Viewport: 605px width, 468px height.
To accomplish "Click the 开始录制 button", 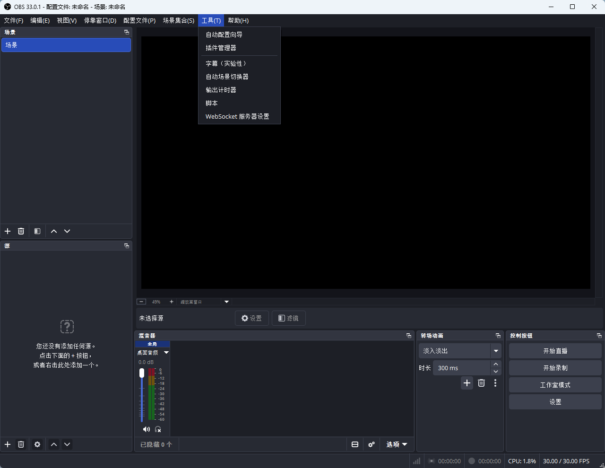I will (555, 368).
